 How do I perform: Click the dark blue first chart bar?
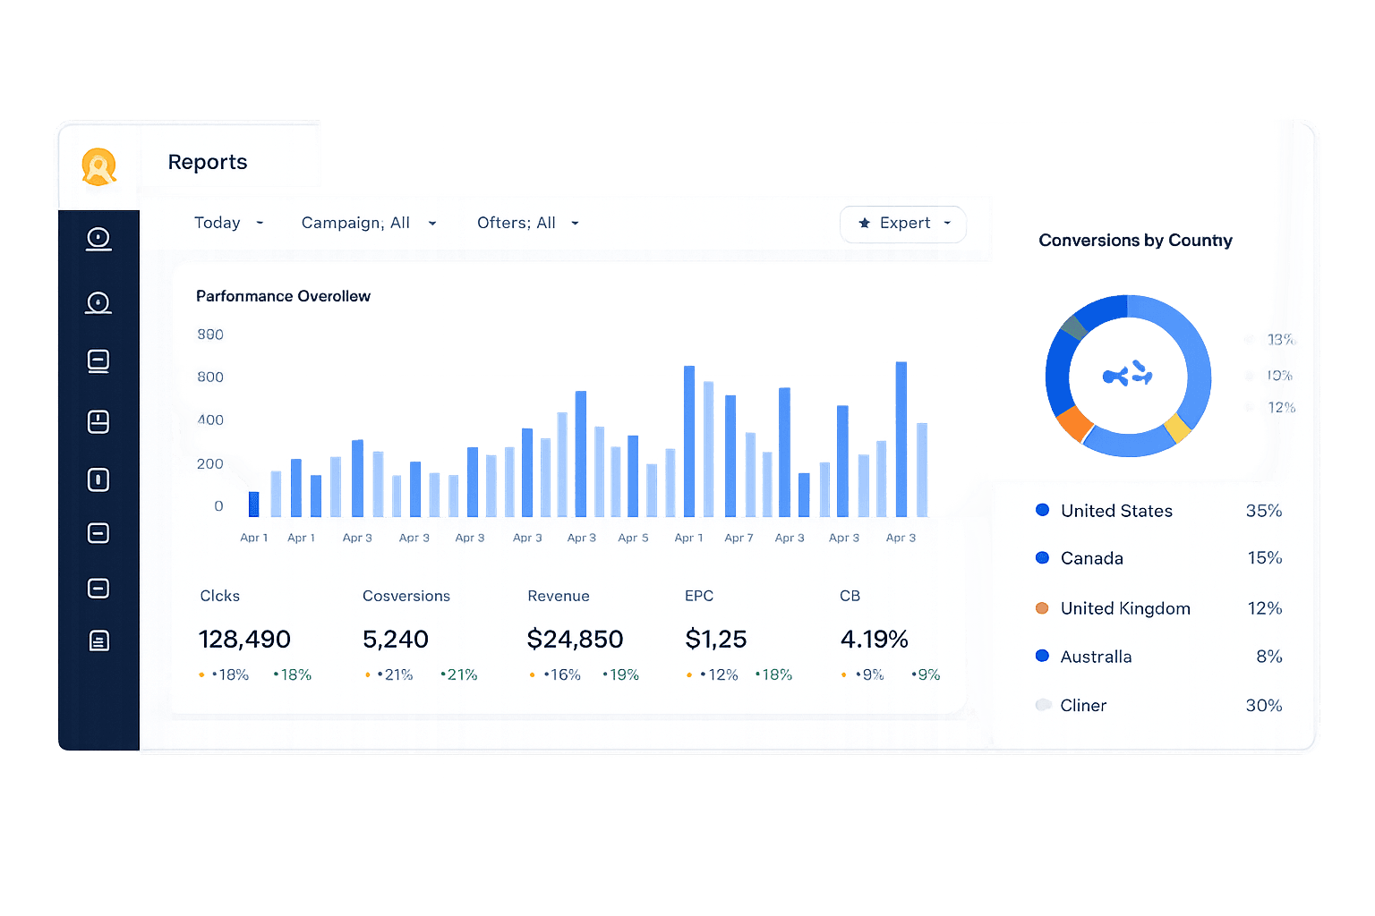tap(254, 505)
